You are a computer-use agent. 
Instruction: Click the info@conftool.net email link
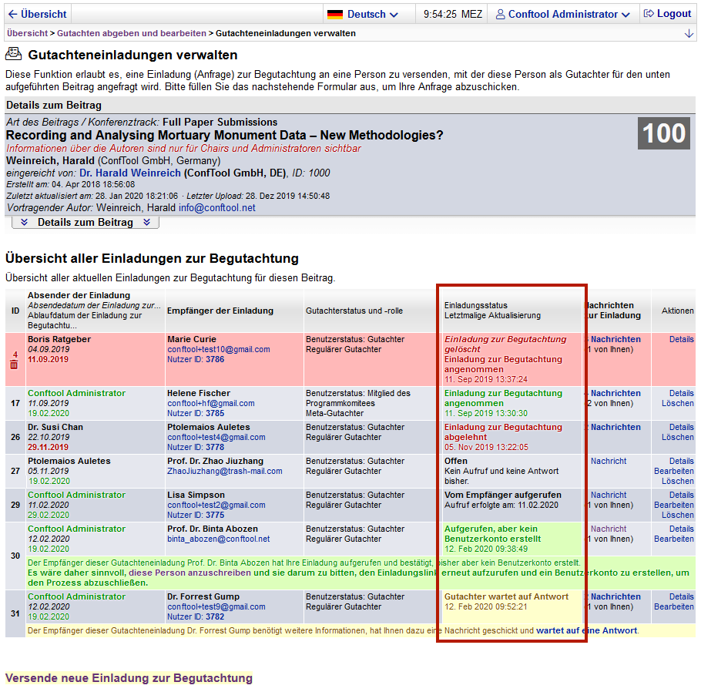(x=217, y=208)
